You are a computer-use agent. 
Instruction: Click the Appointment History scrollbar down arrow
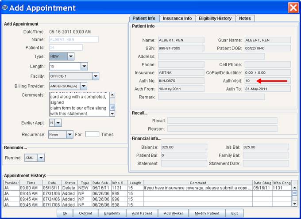(x=294, y=204)
